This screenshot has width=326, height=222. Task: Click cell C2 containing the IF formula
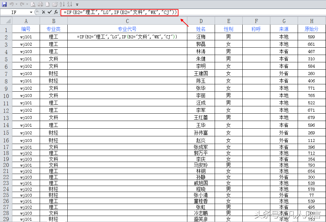click(x=127, y=37)
